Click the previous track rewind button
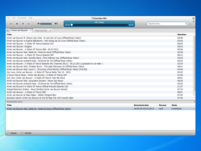Image resolution: width=201 pixels, height=151 pixels. 11,24
